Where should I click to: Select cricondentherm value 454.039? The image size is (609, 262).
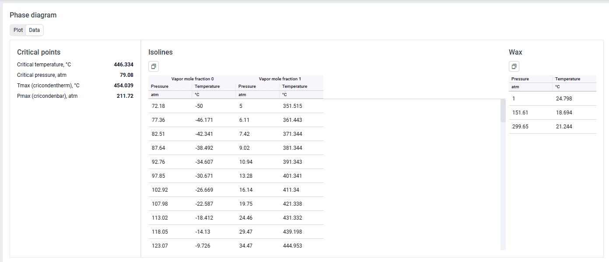click(x=124, y=86)
